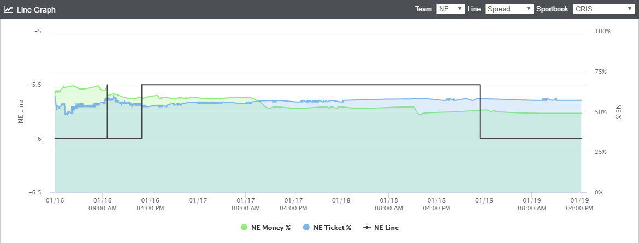Click the NE Line legend dash marker
This screenshot has height=243, width=639.
[367, 228]
